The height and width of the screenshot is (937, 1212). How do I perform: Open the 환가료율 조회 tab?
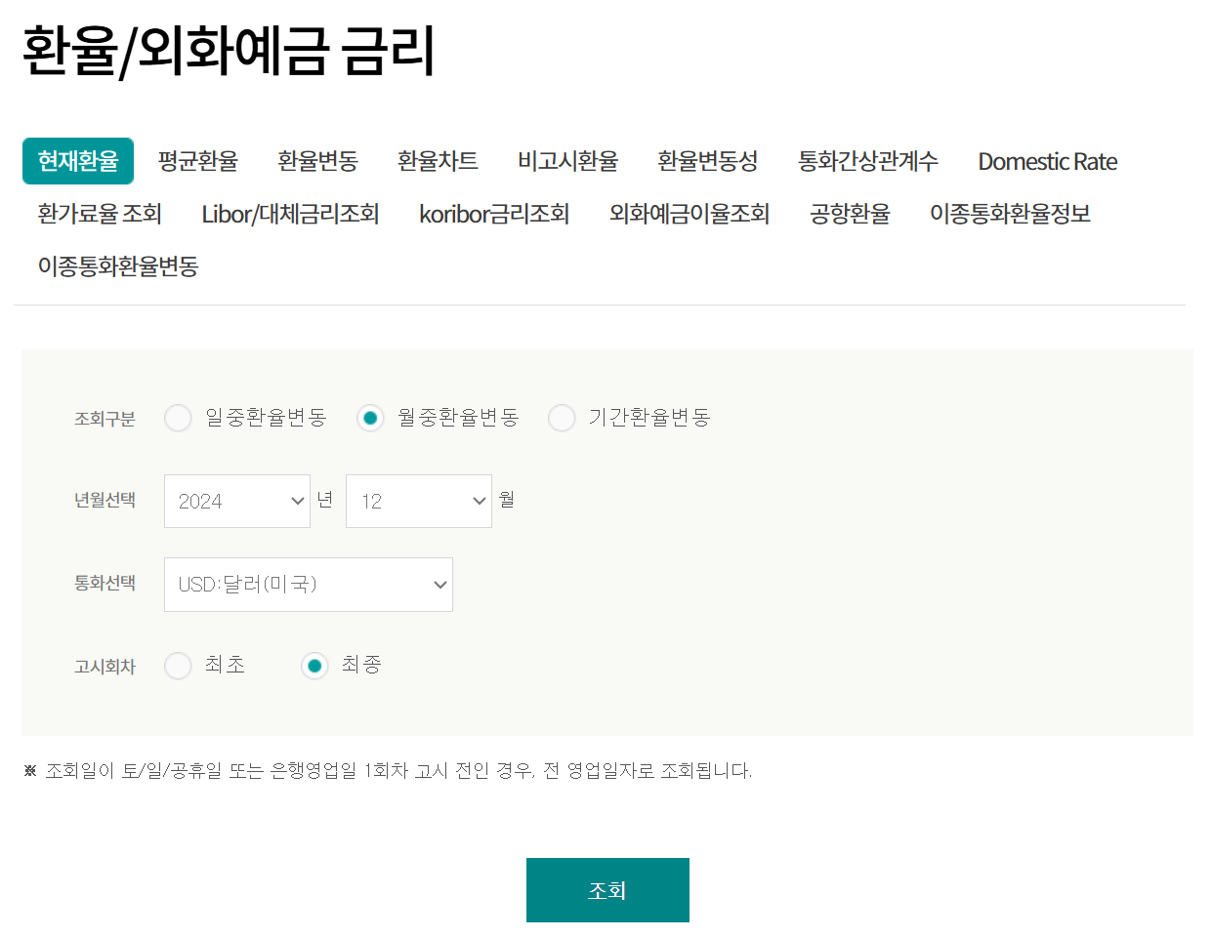[101, 214]
